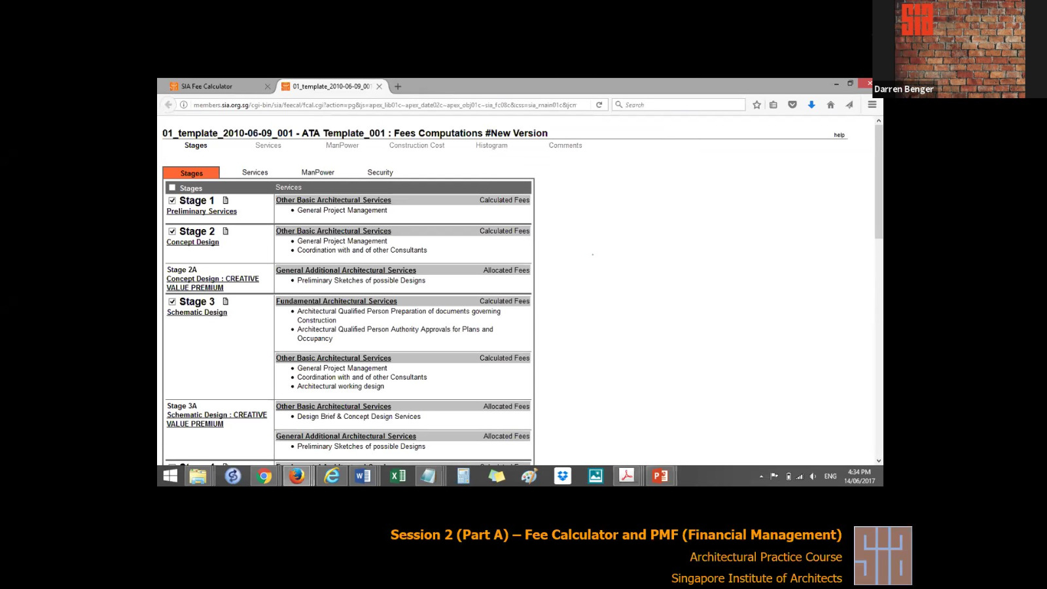The image size is (1047, 589).
Task: Open Paint from the taskbar
Action: [529, 476]
